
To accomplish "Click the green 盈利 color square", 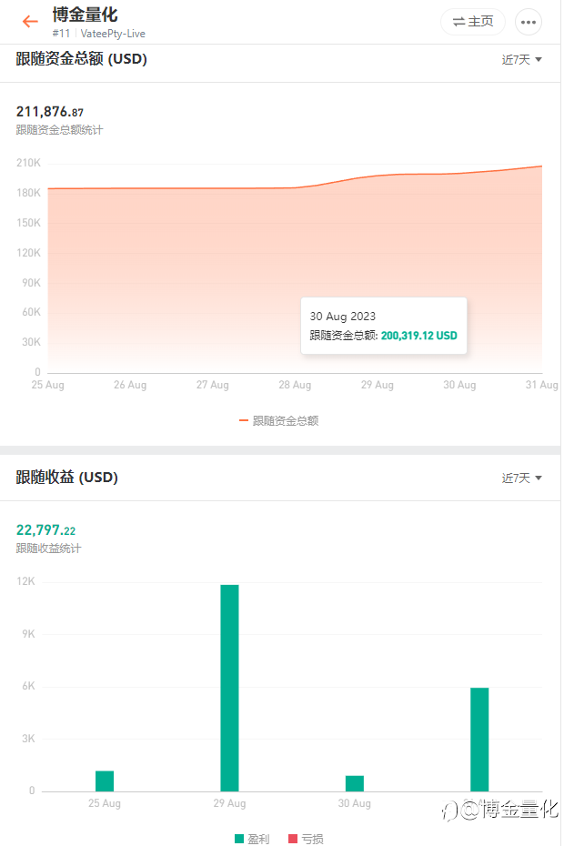I will point(239,839).
